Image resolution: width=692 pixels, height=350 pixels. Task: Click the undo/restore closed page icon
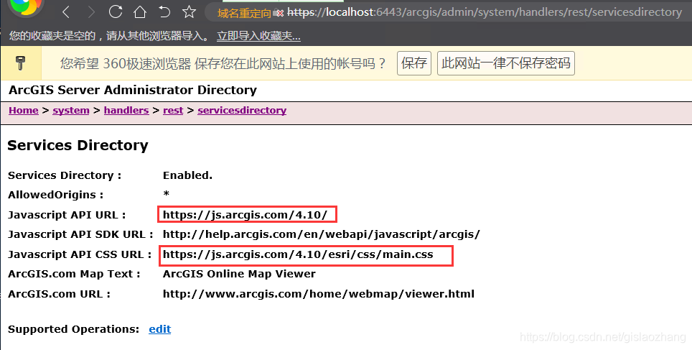[x=164, y=11]
